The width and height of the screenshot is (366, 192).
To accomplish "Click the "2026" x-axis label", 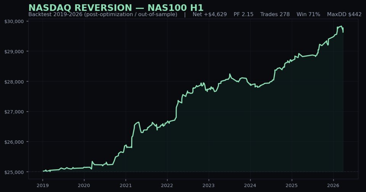I will click(x=333, y=186).
